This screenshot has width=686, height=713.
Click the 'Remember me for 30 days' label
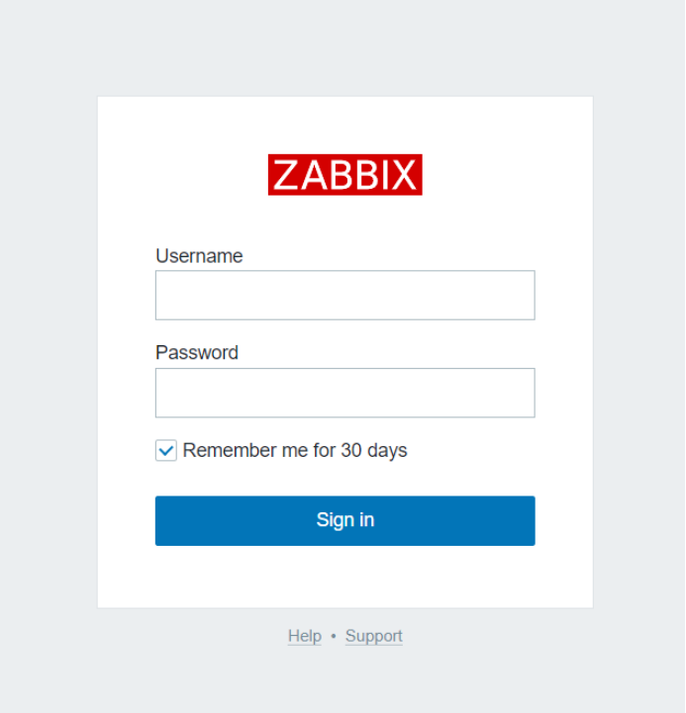click(295, 451)
